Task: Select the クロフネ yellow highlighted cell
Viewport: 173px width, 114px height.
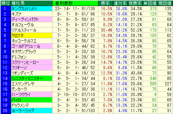Action: (32, 35)
